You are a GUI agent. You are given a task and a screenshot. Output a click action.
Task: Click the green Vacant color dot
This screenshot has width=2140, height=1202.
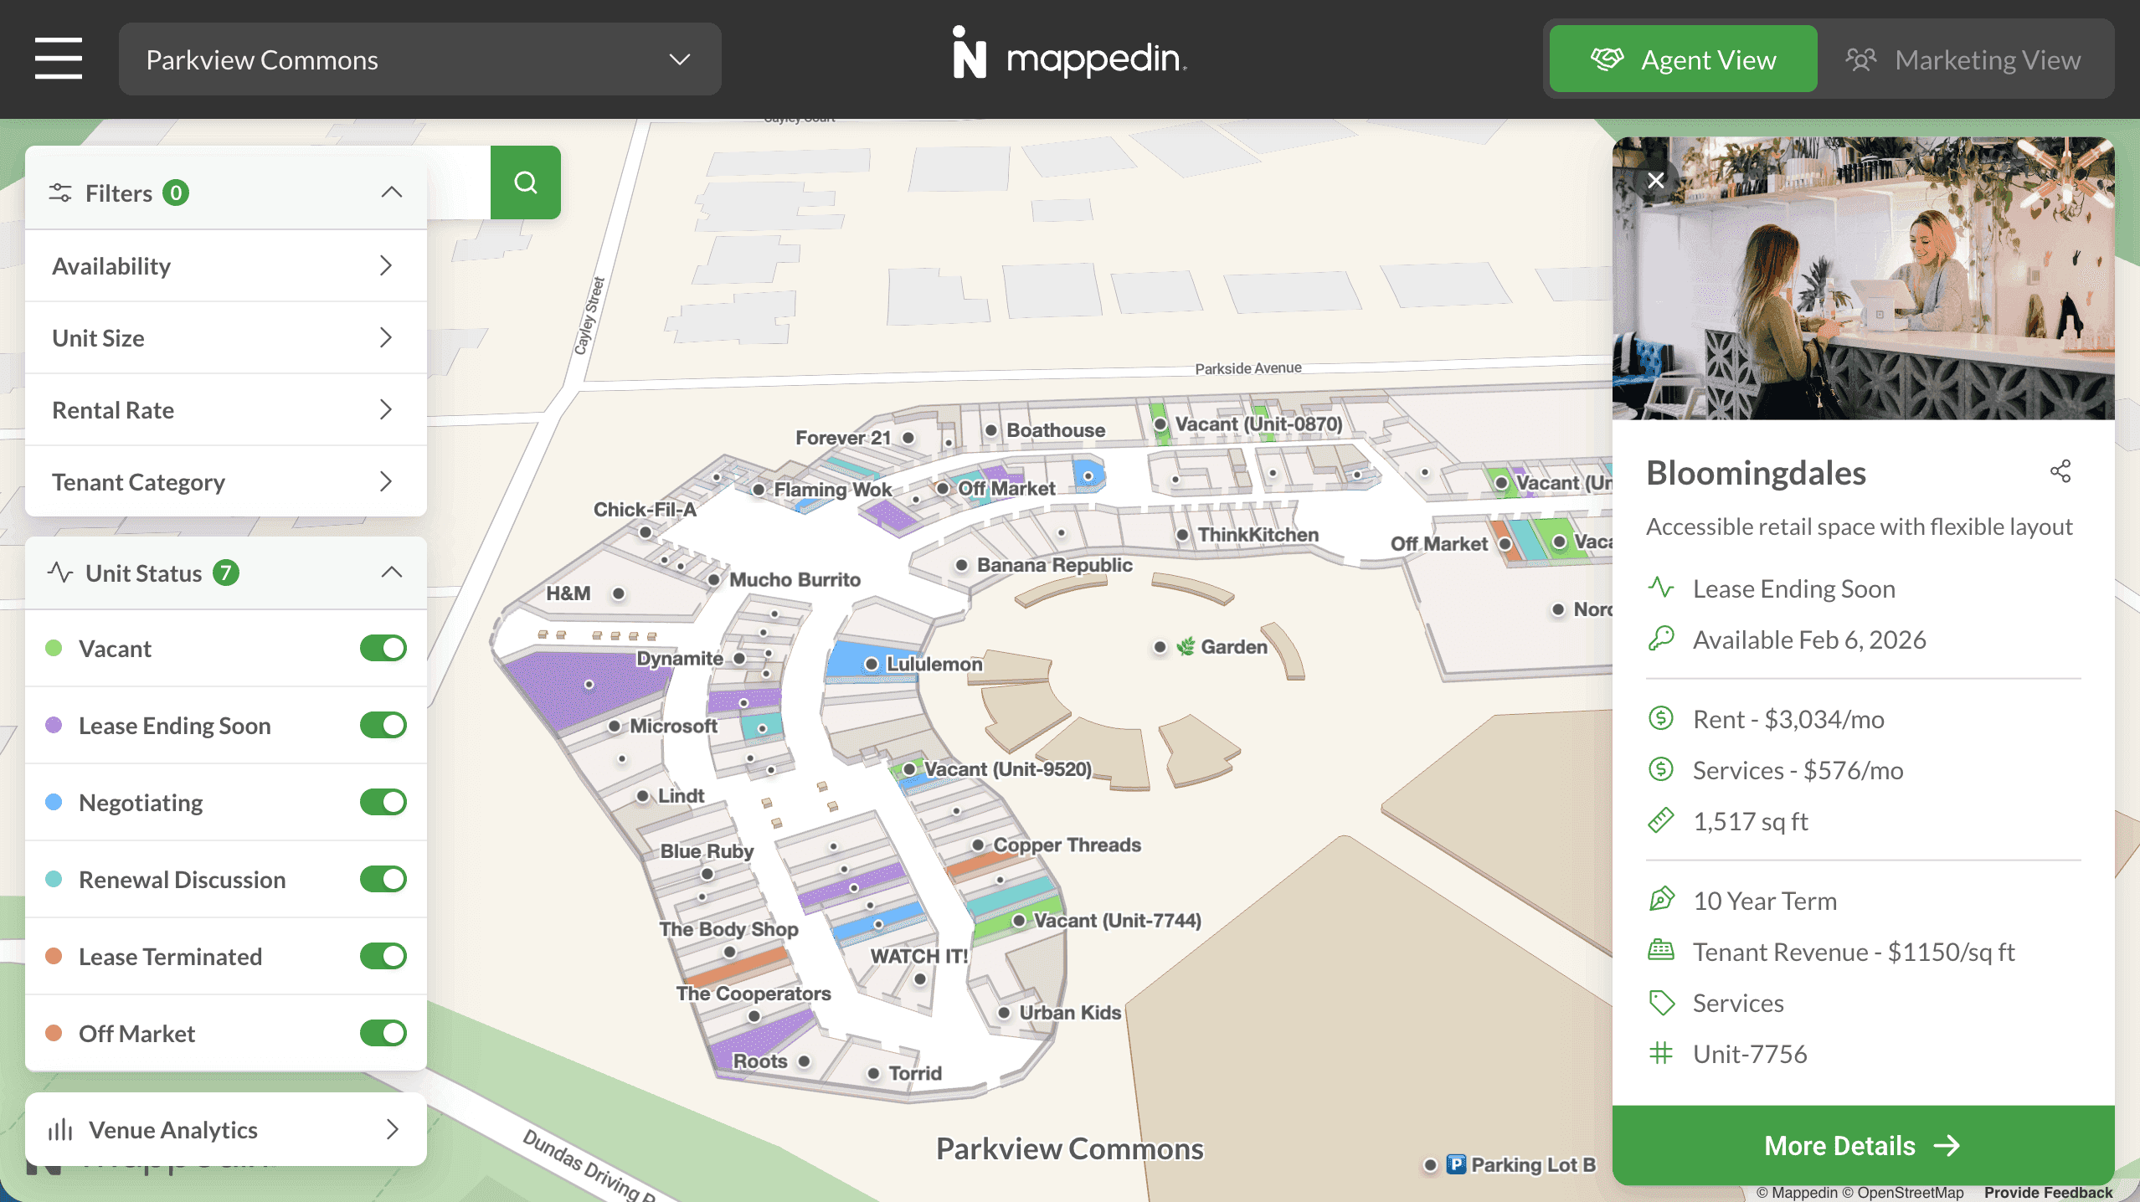[x=54, y=648]
